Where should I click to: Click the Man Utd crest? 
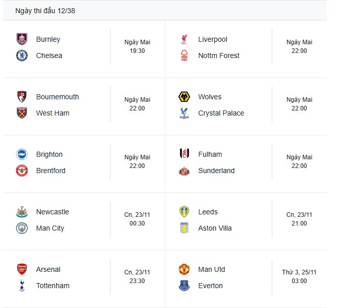click(184, 269)
